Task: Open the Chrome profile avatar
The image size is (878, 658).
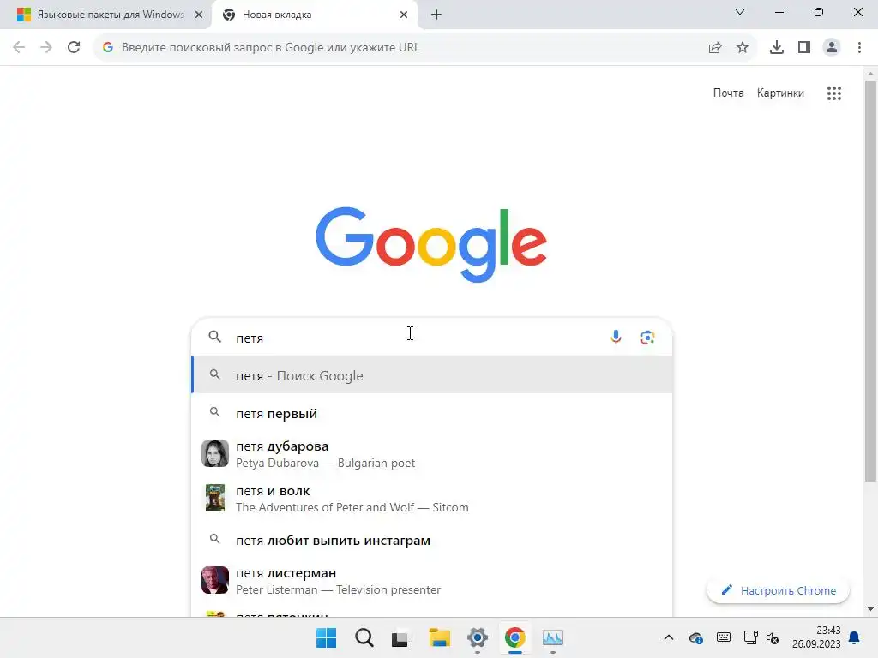Action: point(832,48)
